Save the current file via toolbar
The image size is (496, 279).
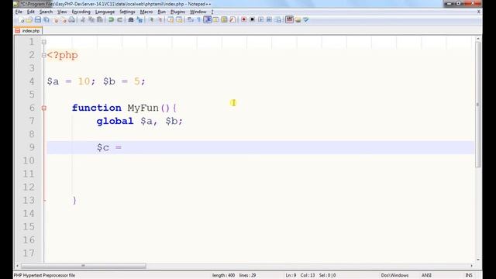(x=38, y=20)
